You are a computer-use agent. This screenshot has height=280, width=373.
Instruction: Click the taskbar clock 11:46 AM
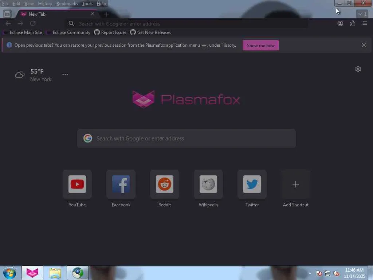(x=354, y=270)
